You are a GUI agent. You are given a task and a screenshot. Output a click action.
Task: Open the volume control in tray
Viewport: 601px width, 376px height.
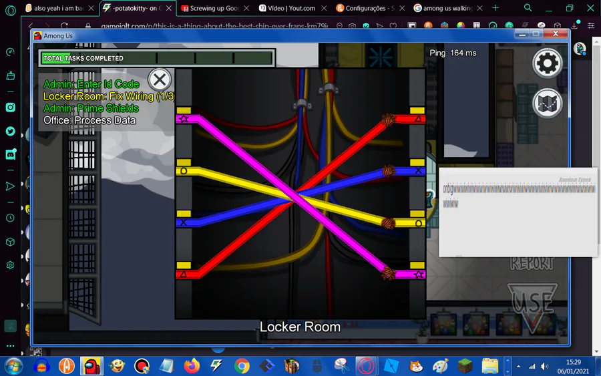[545, 367]
